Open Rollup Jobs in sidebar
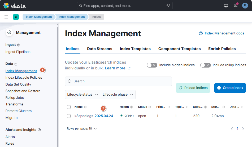This screenshot has height=147, width=252. tap(15, 98)
